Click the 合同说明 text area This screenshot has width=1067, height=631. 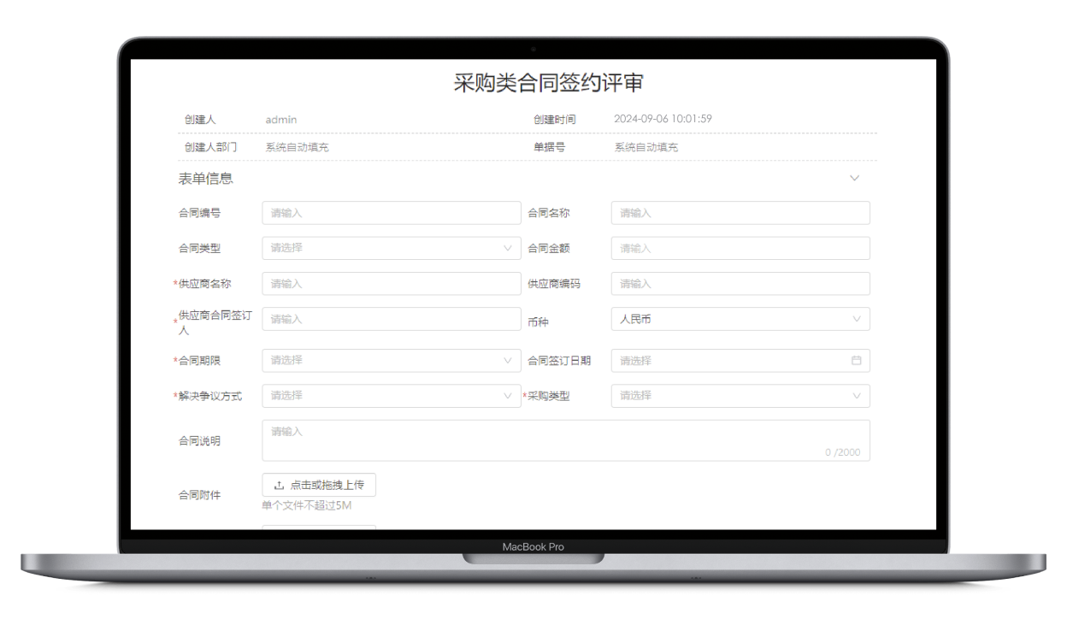[x=565, y=440]
